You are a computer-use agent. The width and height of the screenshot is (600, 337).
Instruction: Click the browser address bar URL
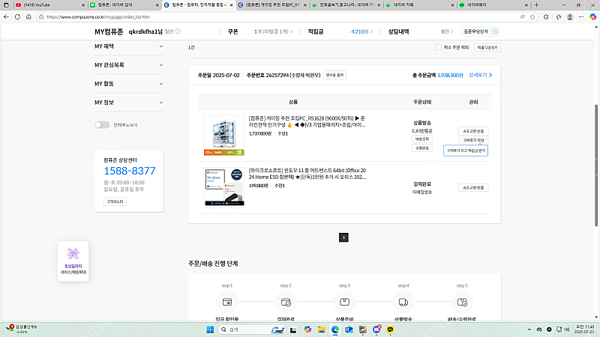[x=99, y=16]
